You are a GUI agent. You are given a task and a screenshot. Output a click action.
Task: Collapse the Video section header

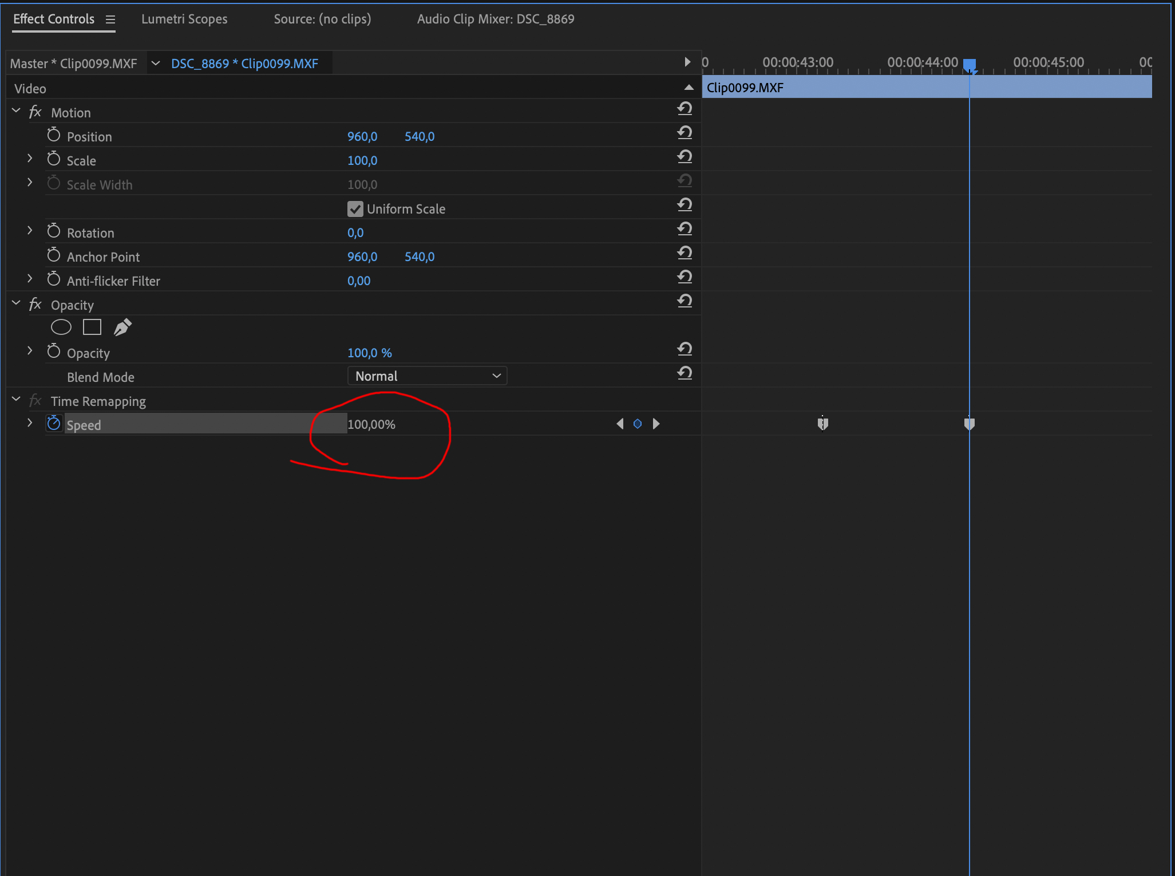click(x=687, y=88)
